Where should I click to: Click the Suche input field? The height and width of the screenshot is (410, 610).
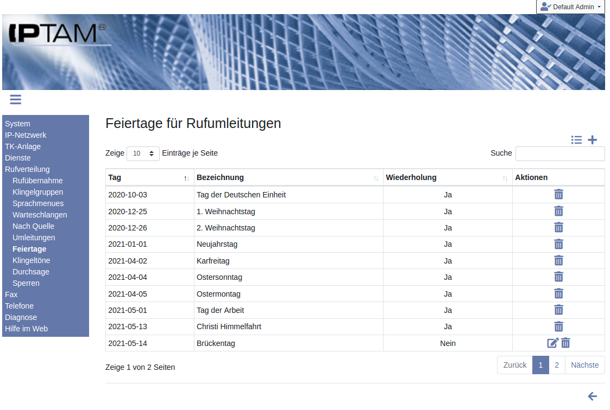pos(559,153)
